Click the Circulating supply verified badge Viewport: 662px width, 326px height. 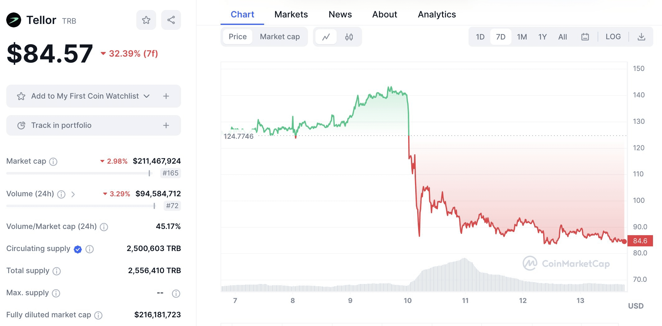[78, 249]
